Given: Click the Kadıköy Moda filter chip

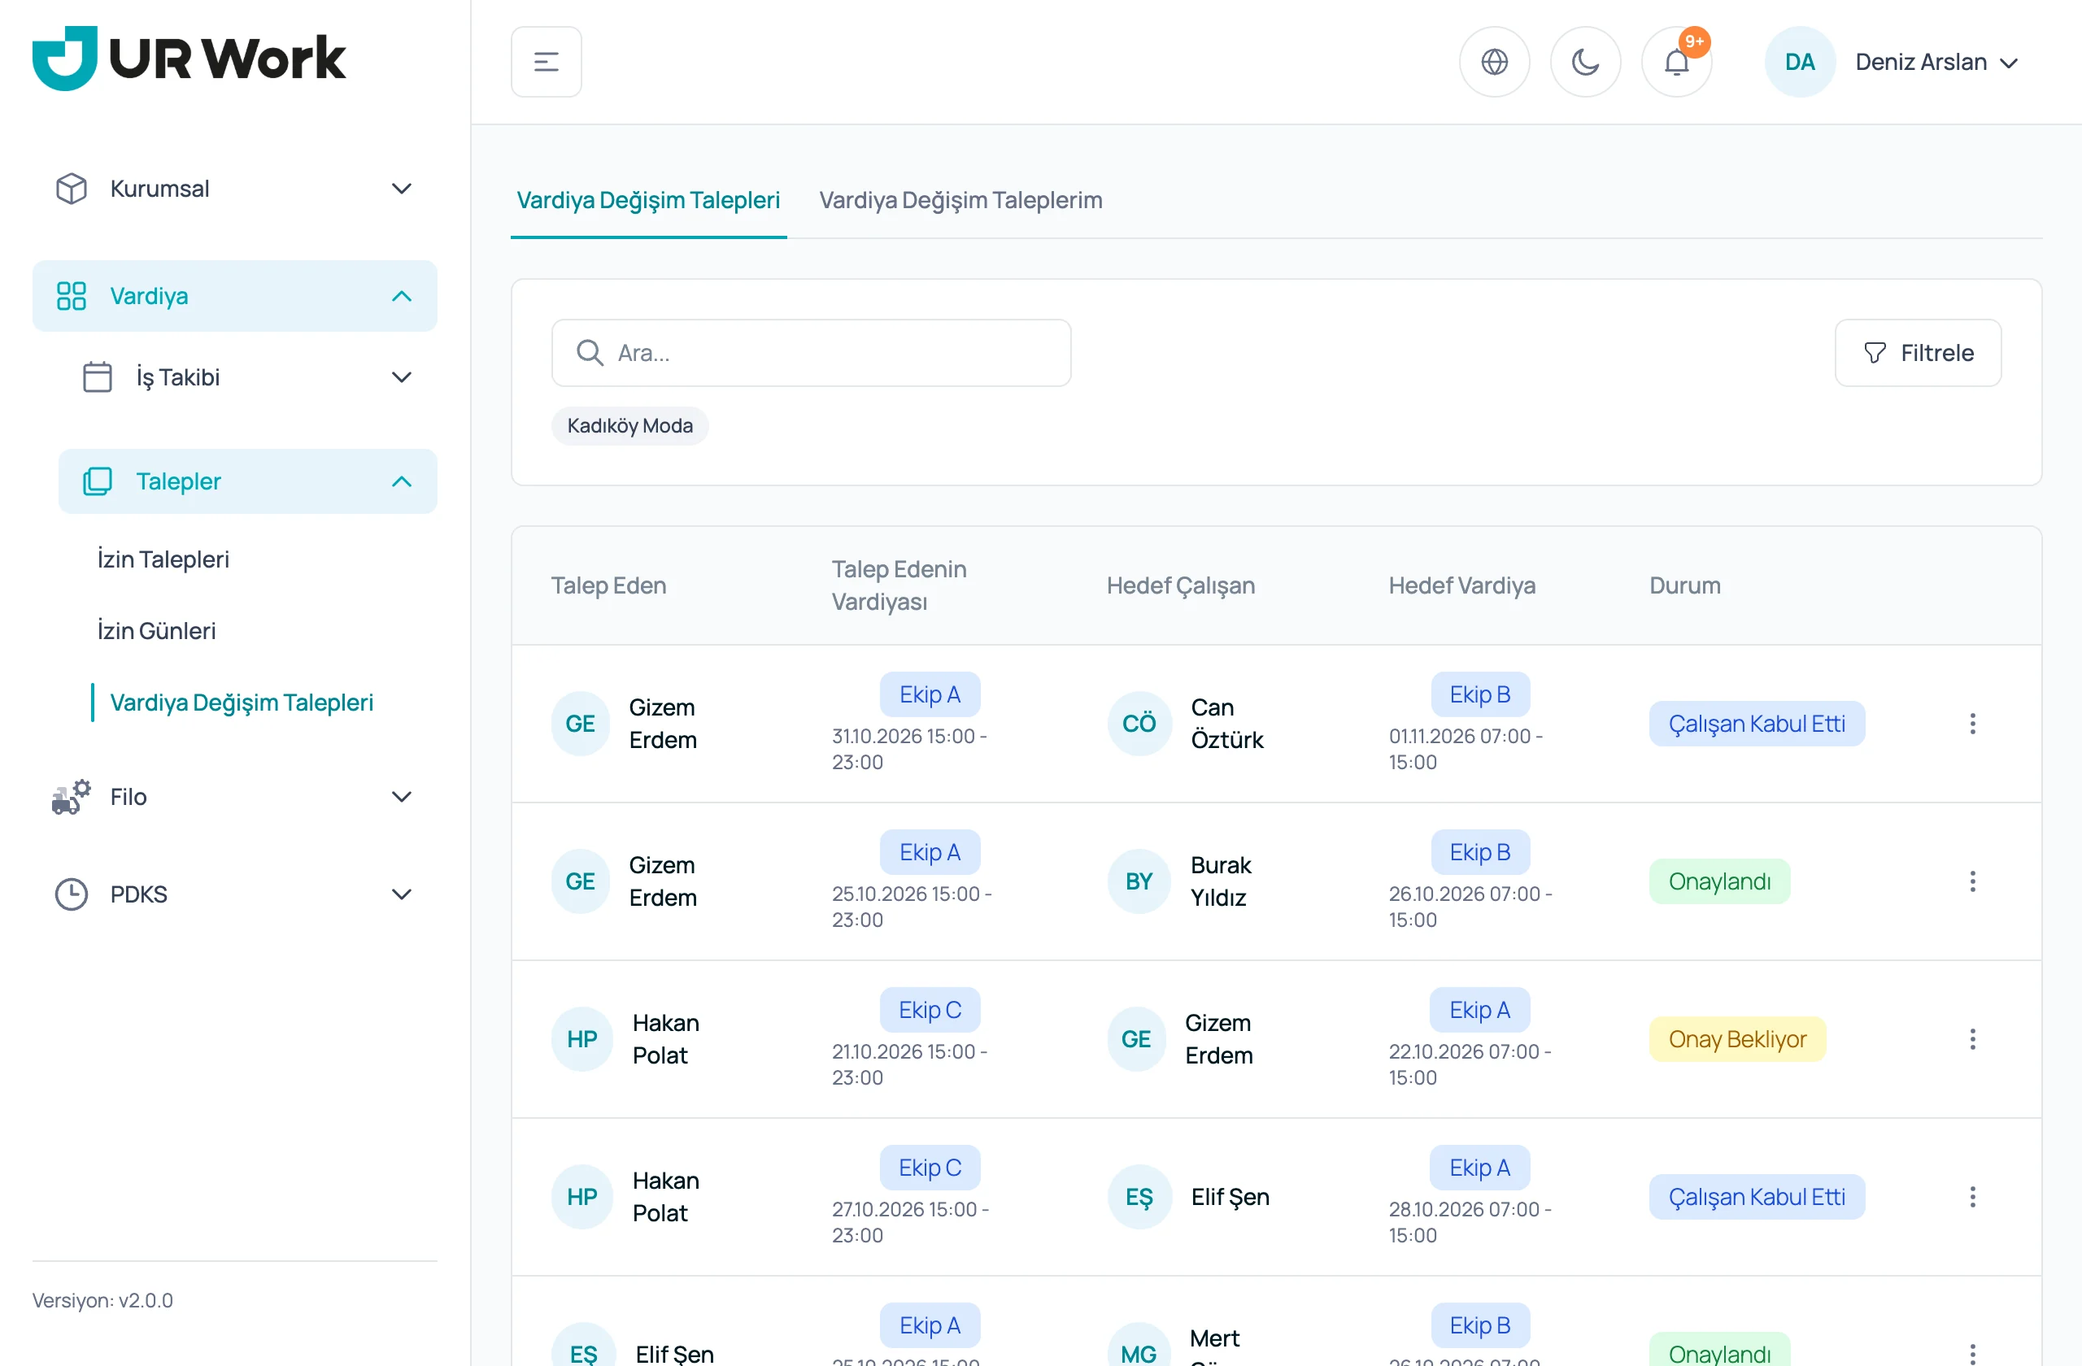Looking at the screenshot, I should 629,426.
